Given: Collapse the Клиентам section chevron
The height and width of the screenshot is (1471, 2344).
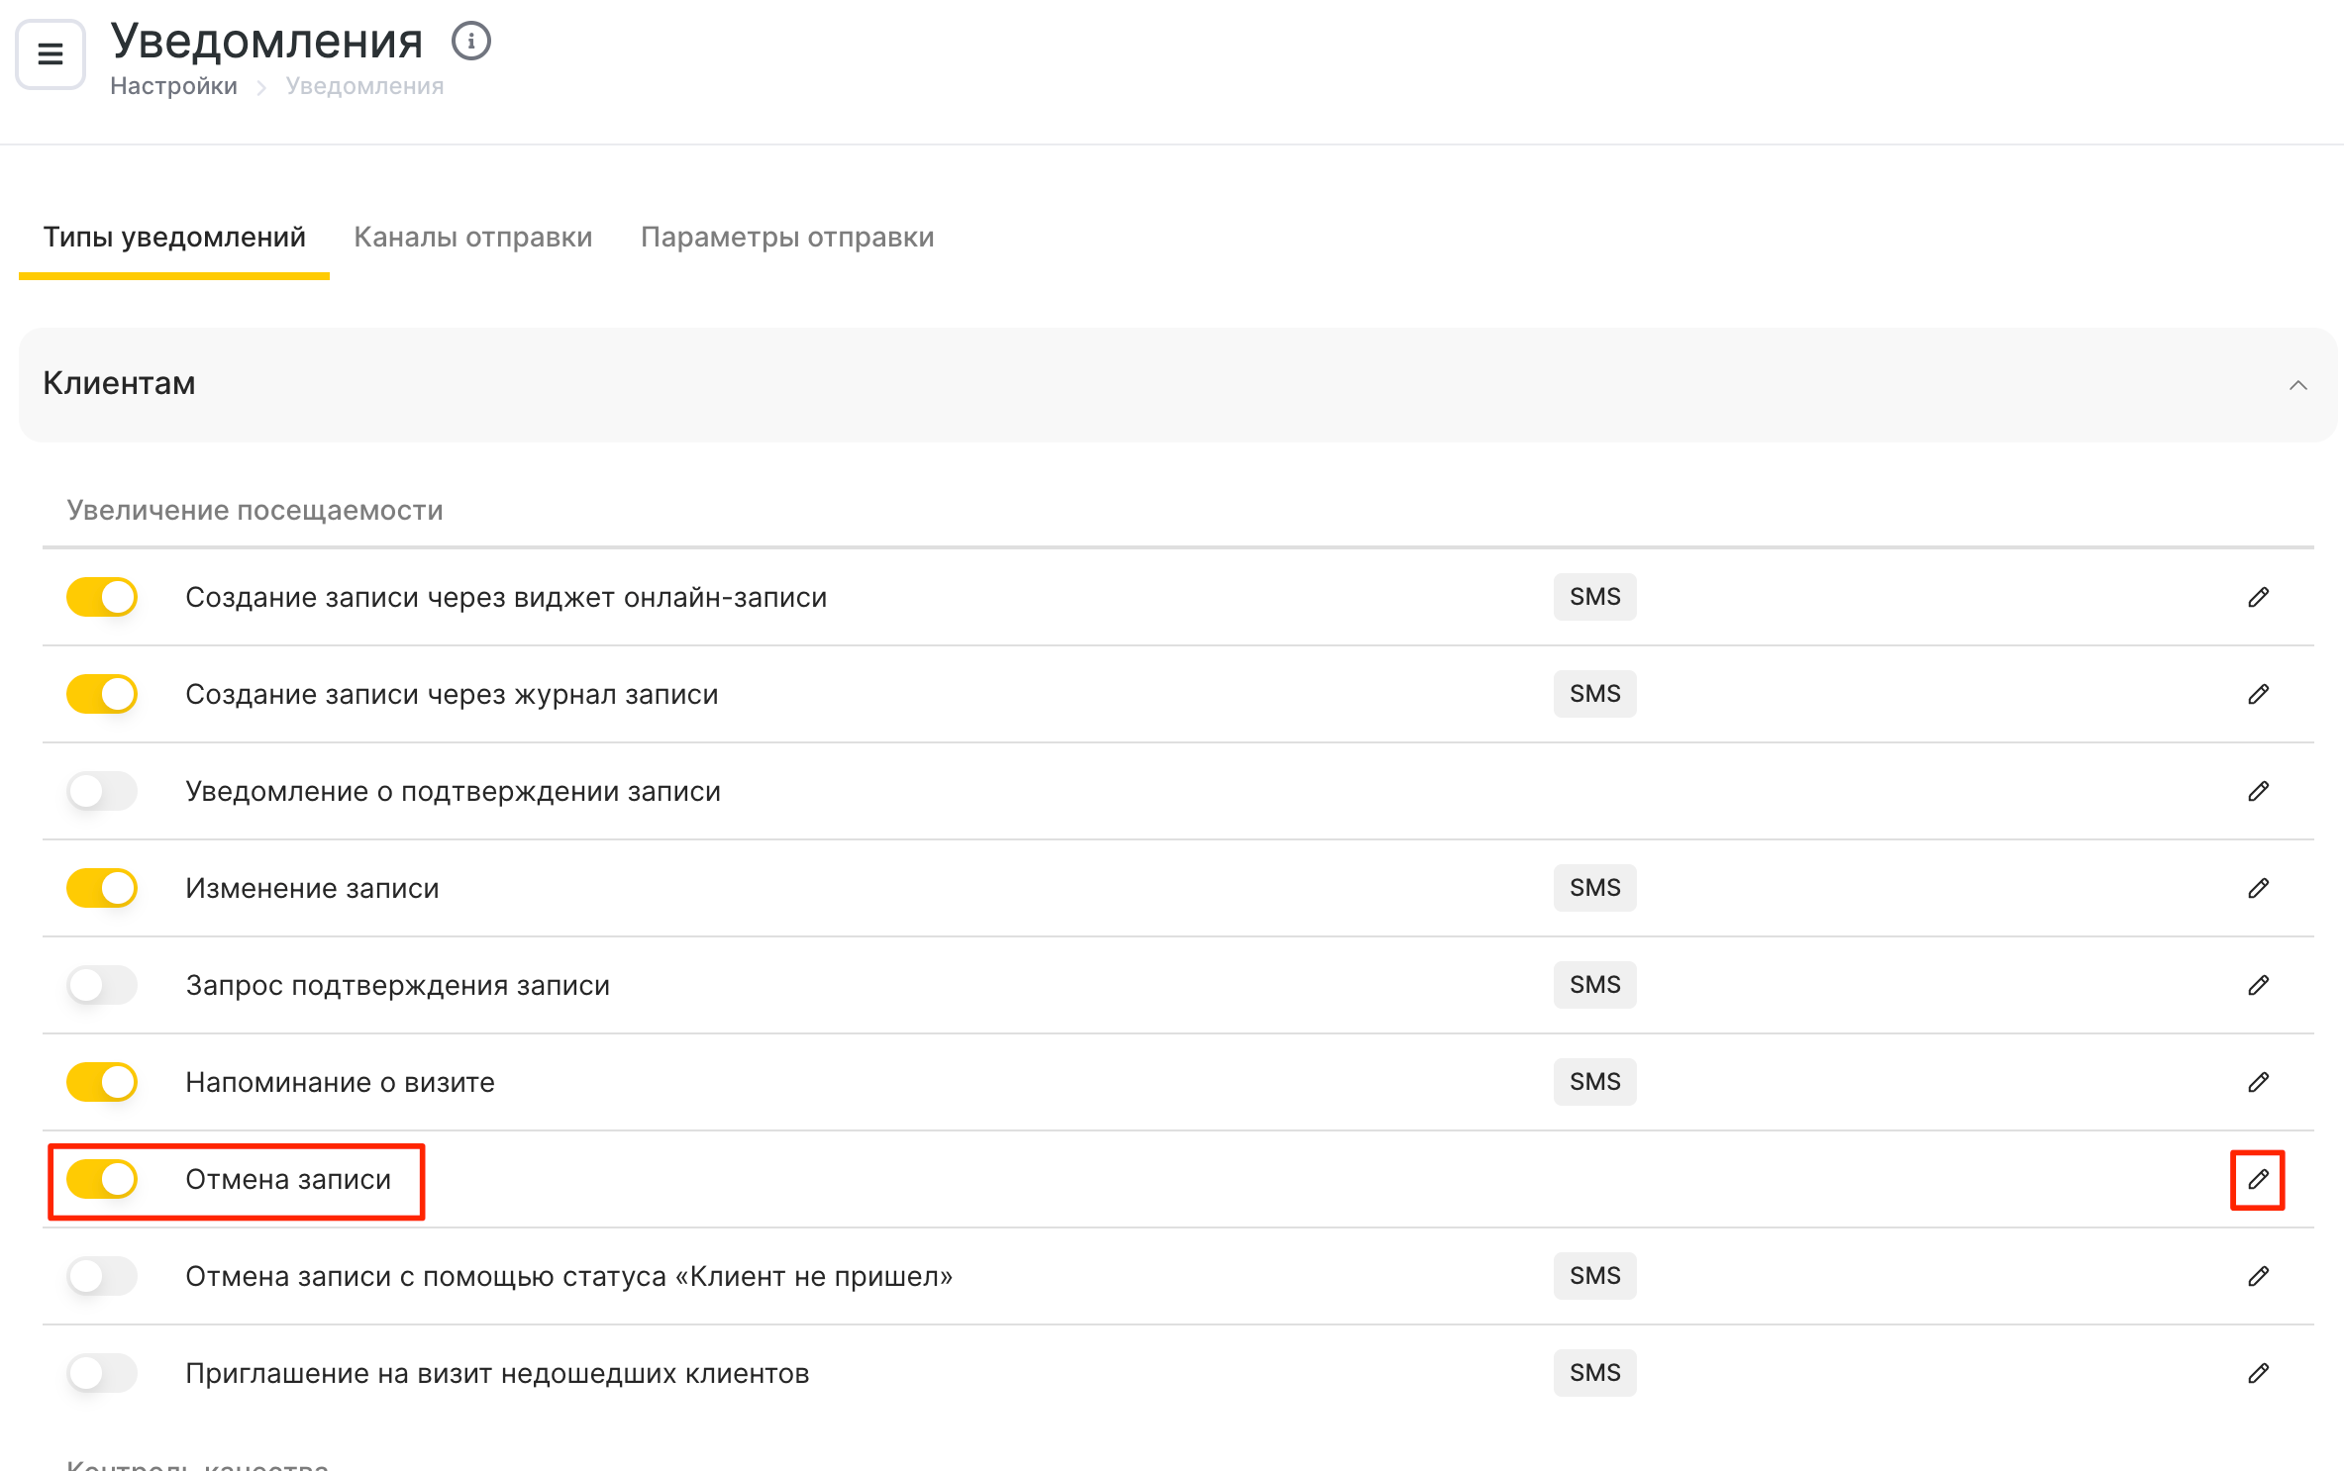Looking at the screenshot, I should 2298,385.
